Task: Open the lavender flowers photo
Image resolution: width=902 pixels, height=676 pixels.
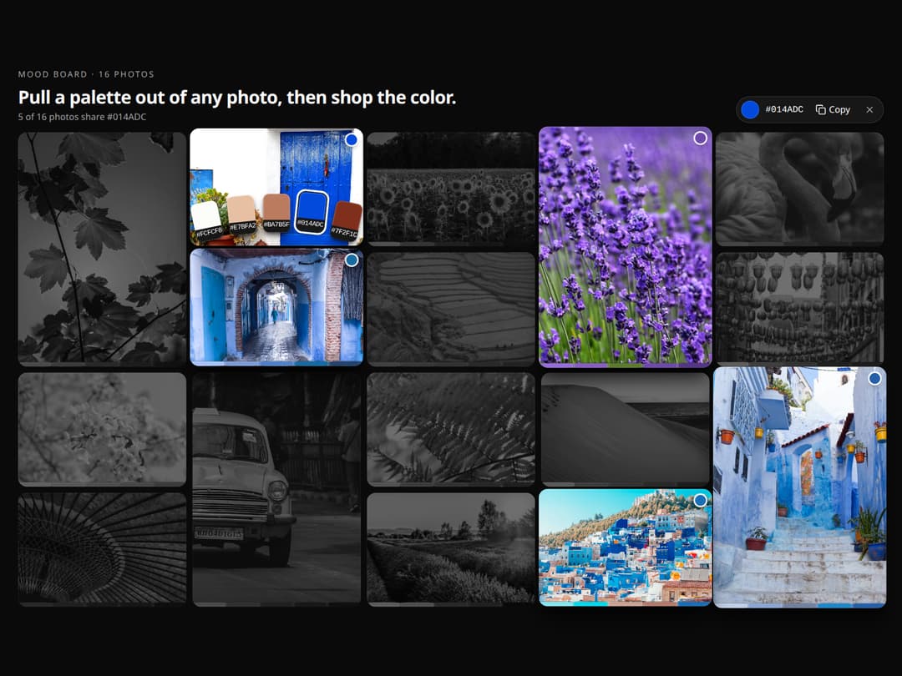Action: [626, 246]
